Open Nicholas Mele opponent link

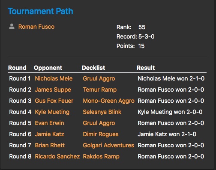54,78
